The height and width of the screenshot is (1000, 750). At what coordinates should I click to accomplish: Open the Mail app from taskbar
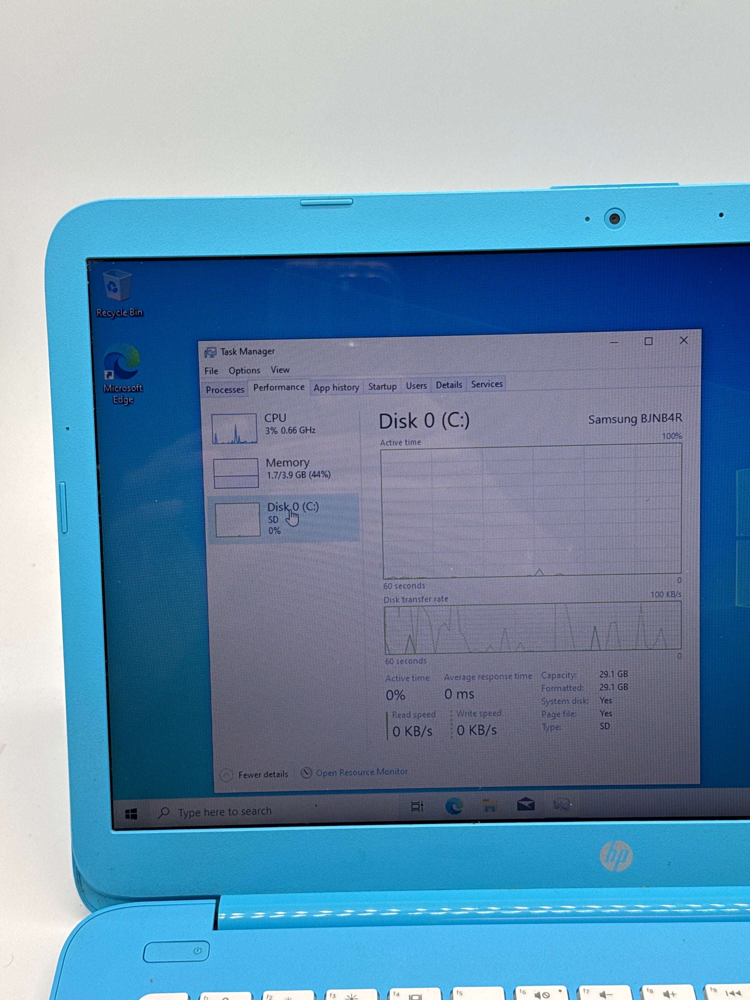[525, 804]
